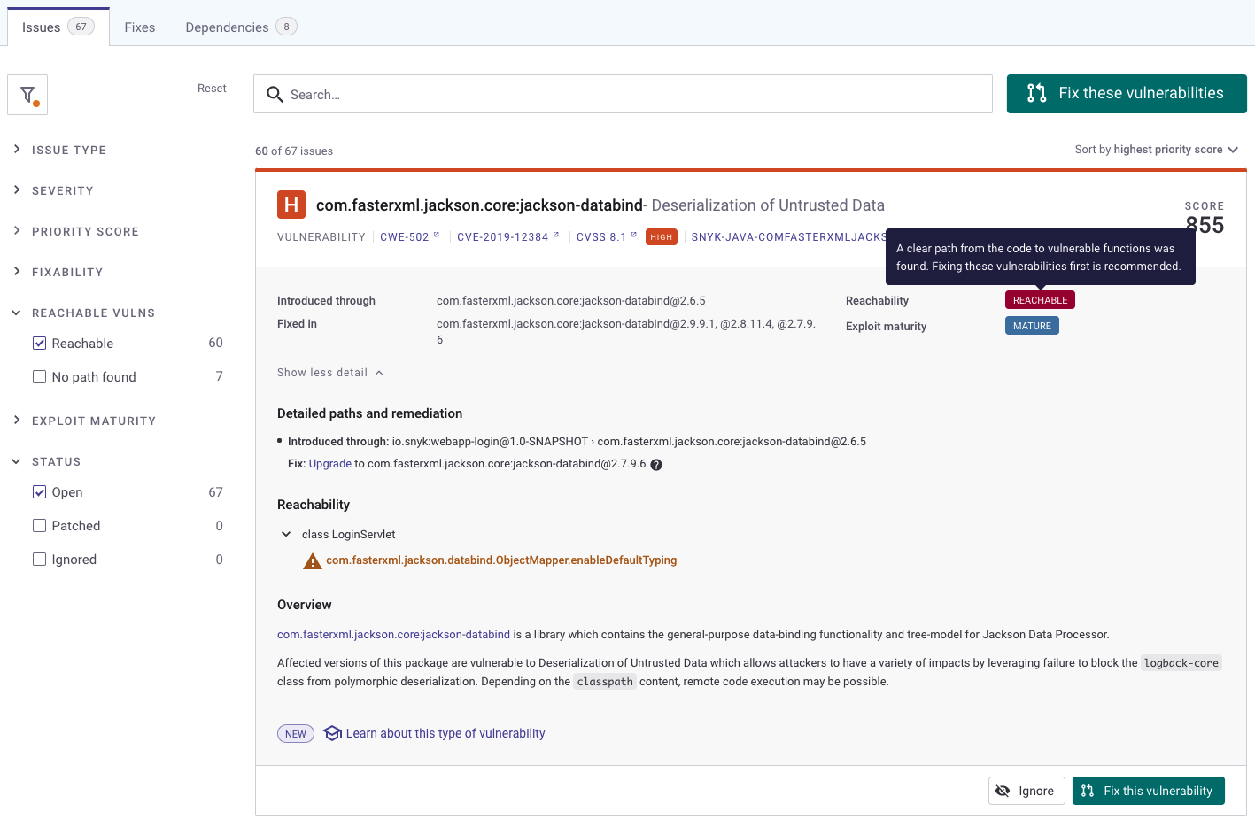Image resolution: width=1255 pixels, height=819 pixels.
Task: Click Fix these vulnerabilities button
Action: tap(1127, 94)
